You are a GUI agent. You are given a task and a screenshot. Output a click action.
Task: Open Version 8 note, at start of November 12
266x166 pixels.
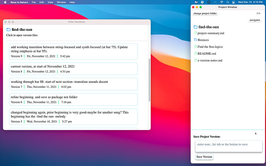(42, 67)
